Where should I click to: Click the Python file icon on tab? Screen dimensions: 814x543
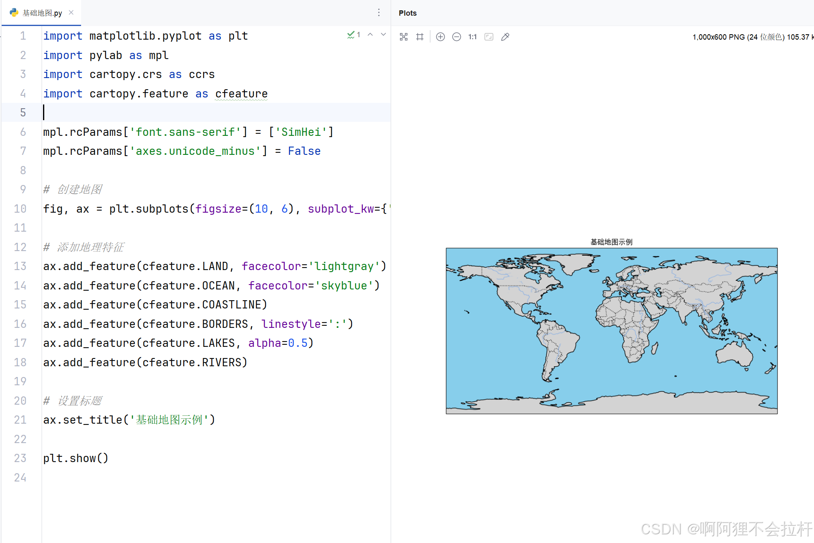point(14,12)
